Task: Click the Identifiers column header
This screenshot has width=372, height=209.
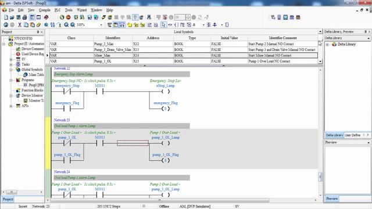Action: (113, 38)
